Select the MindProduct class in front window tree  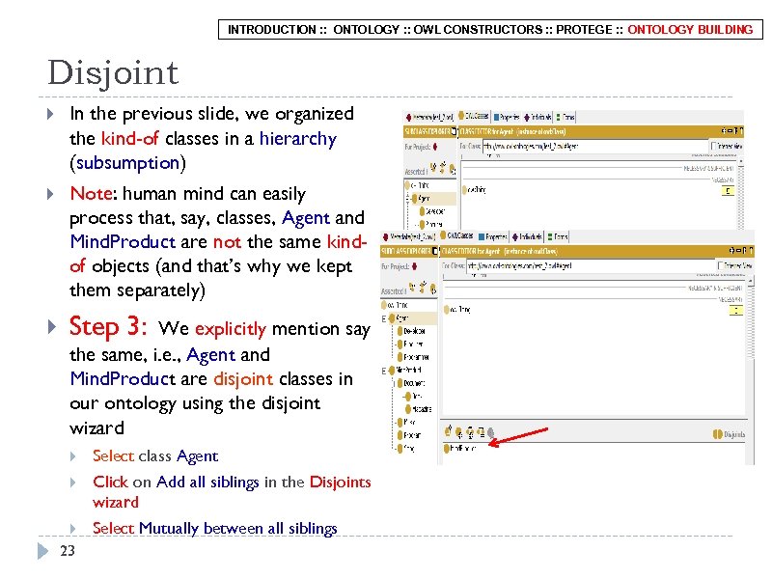(x=405, y=371)
